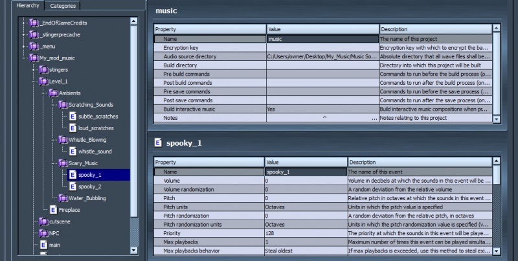Click the Audio source directory value field
The image size is (518, 261).
(x=322, y=57)
